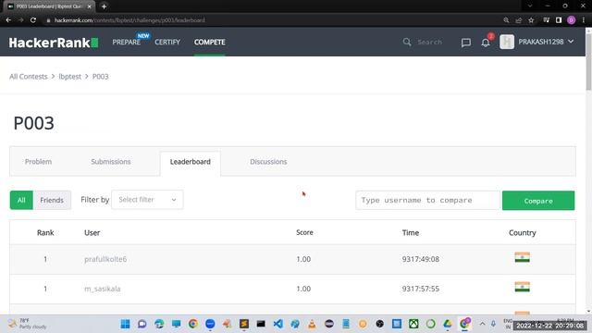Open the P003 breadcrumb link
592x333 pixels.
coord(101,76)
